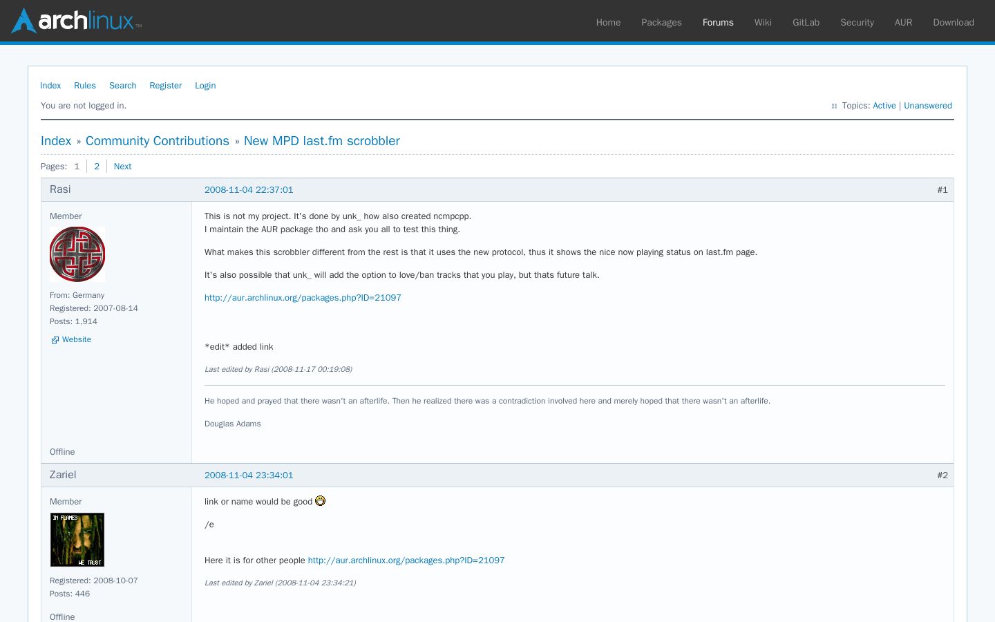This screenshot has height=622, width=995.
Task: Open Rasi's Celtic knot avatar
Action: pos(77,254)
